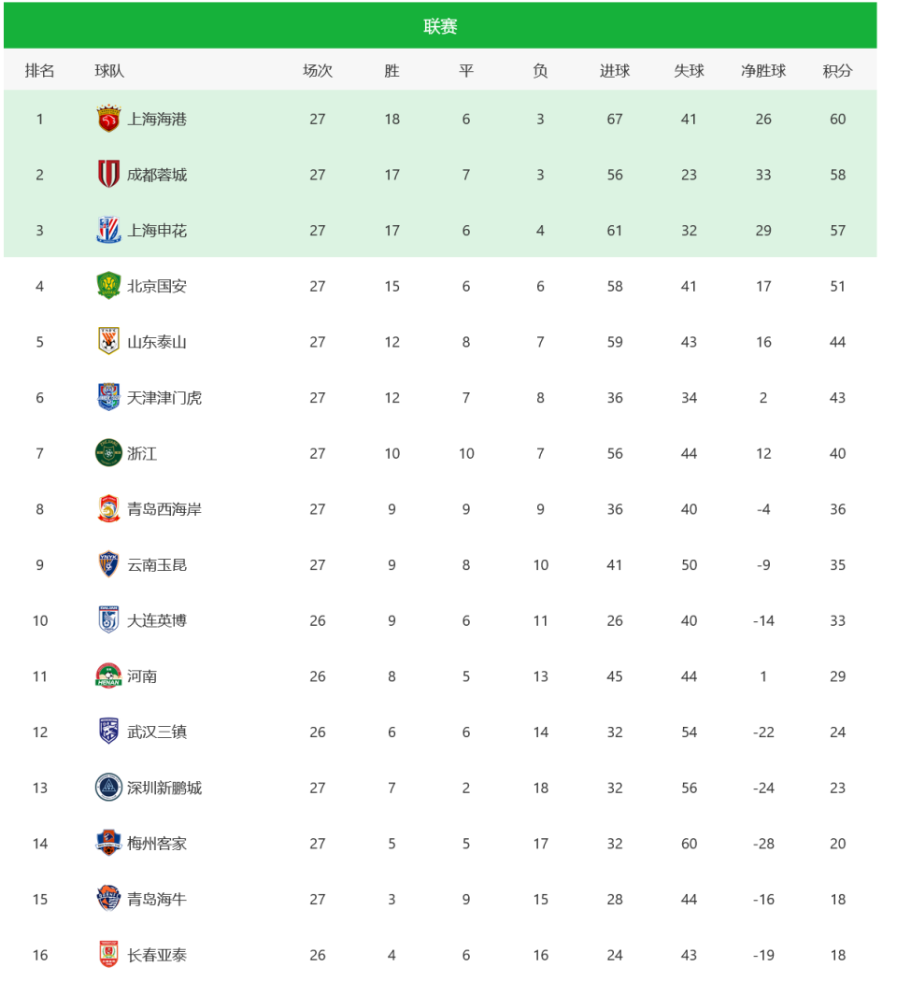The height and width of the screenshot is (981, 897).
Task: Select the 联赛 tab header
Action: (x=440, y=26)
